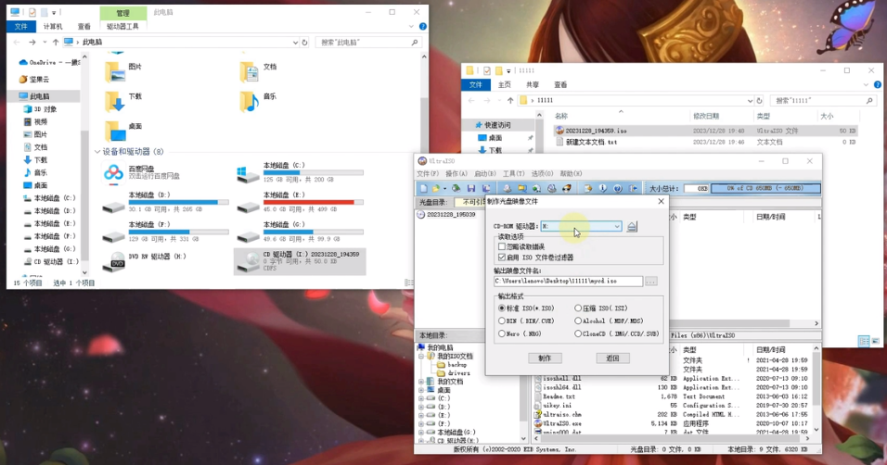Viewport: 887px width, 465px height.
Task: Click refresh icon in 11111 Explorer address bar
Action: pyautogui.click(x=759, y=101)
